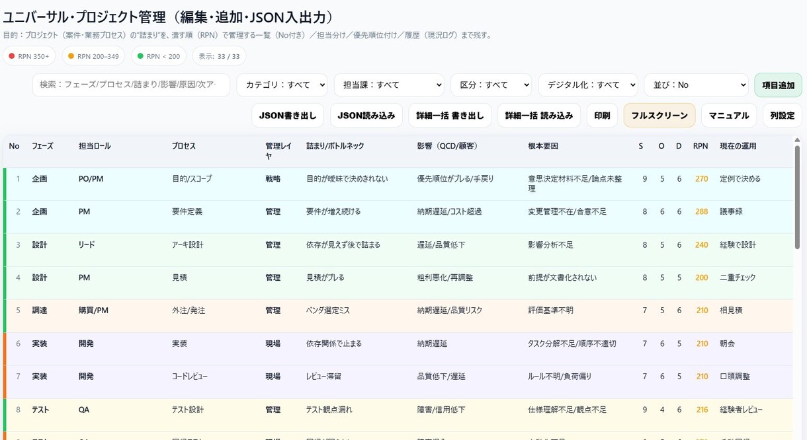Click 議事録 cell in row 2
Viewport: 807px width, 440px height.
tap(730, 212)
